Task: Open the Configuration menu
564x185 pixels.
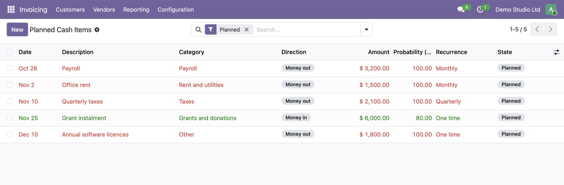Action: 176,9
